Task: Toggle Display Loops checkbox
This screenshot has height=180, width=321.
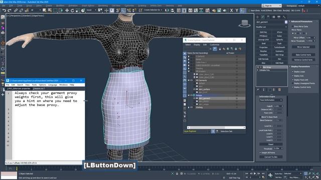Action: click(x=292, y=71)
